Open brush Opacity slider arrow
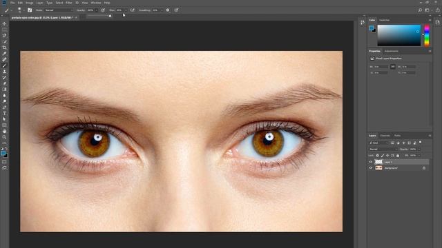The image size is (442, 248). (97, 10)
